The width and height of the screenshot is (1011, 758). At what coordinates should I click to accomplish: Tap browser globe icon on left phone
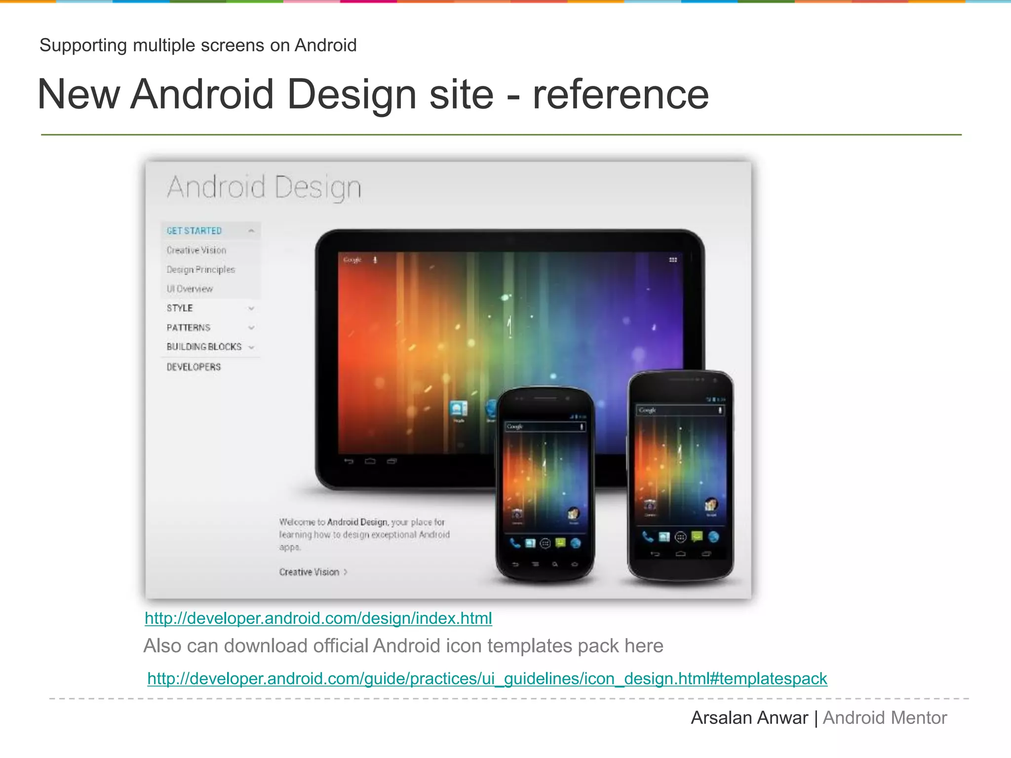click(x=576, y=543)
